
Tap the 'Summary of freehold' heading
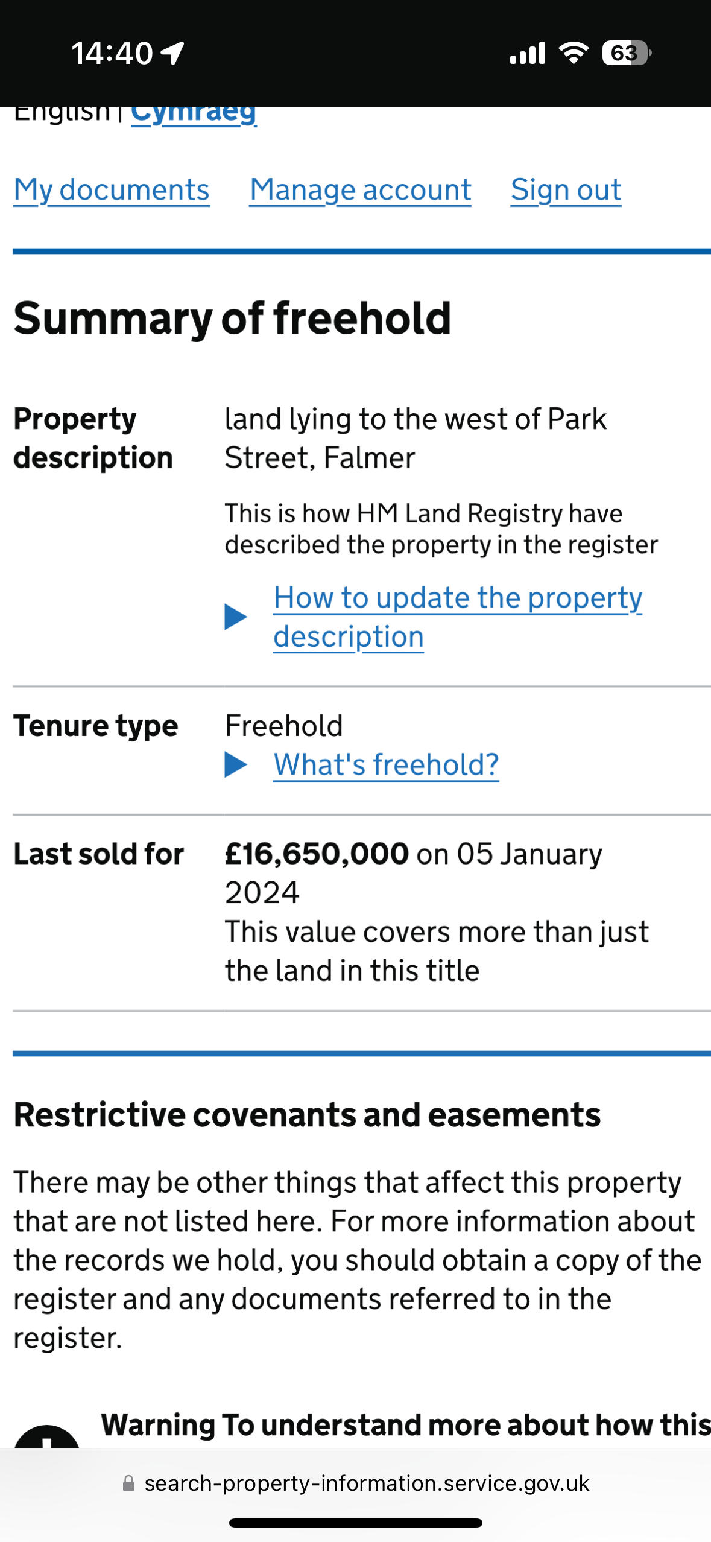[232, 318]
